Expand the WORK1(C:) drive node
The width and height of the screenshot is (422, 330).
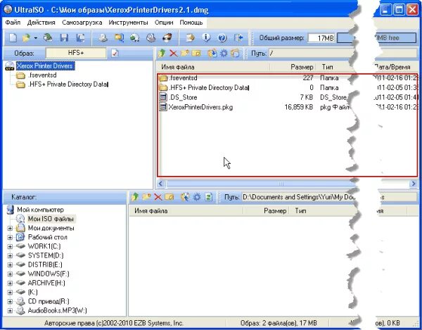[x=10, y=246]
